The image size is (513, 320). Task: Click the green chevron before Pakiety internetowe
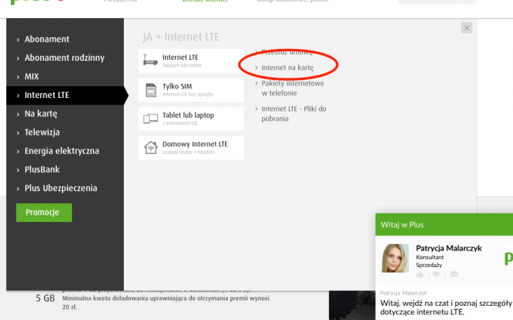point(256,84)
